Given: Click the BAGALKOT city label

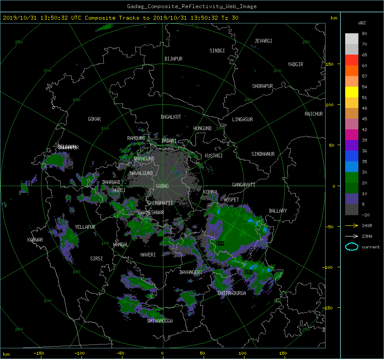Looking at the screenshot, I should click(171, 117).
